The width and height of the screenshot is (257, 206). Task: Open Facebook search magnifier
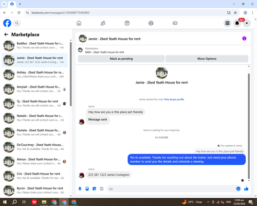click(x=17, y=23)
